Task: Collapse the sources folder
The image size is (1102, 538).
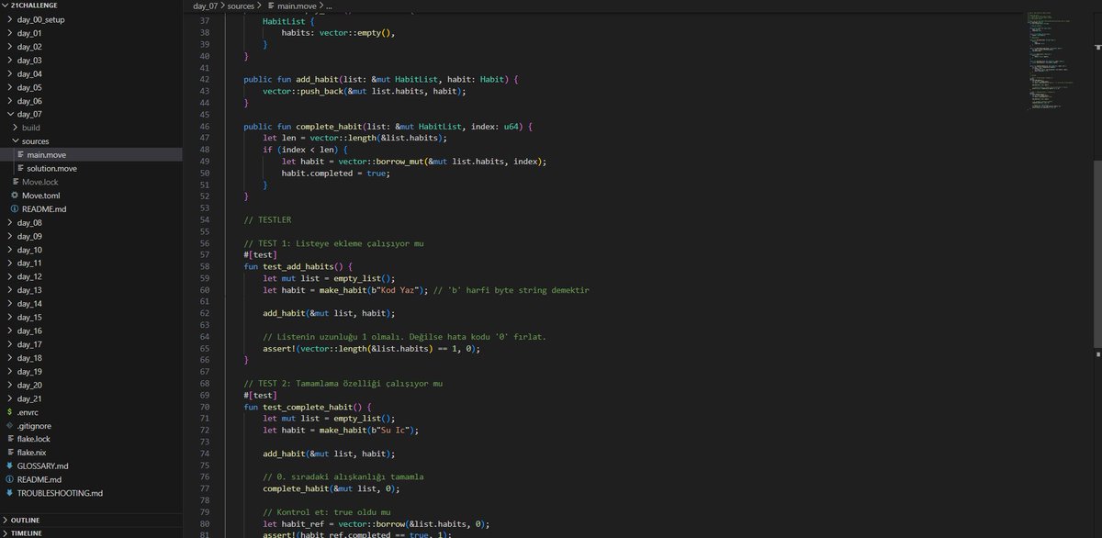Action: click(15, 141)
